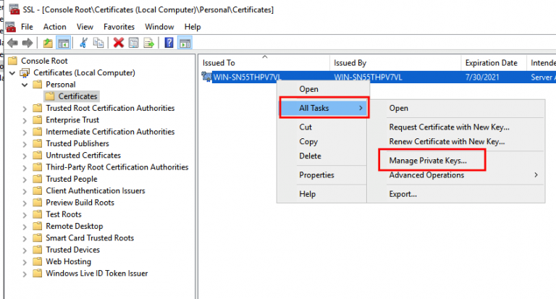556x299 pixels.
Task: Click the Properties toolbar icon
Action: [x=134, y=43]
